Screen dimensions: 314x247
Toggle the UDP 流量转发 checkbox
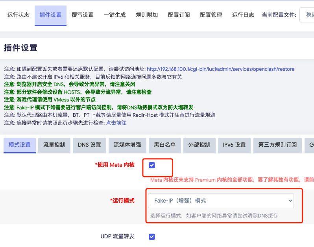152,237
